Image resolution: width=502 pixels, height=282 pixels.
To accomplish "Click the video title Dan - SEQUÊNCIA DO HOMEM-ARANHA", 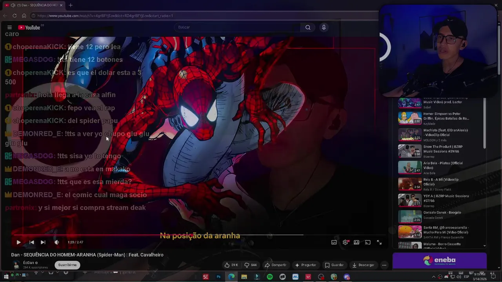I will pyautogui.click(x=87, y=255).
